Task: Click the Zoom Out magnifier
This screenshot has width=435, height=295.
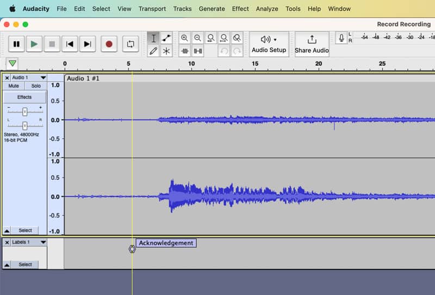Action: (197, 38)
